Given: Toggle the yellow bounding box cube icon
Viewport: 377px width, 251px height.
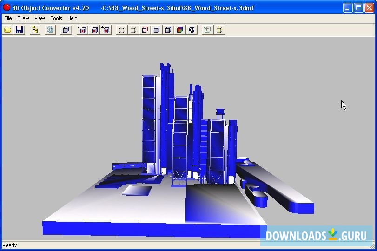Looking at the screenshot, I should [219, 30].
